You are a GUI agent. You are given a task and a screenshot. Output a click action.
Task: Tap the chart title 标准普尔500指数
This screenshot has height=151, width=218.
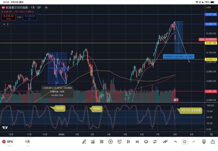click(17, 7)
